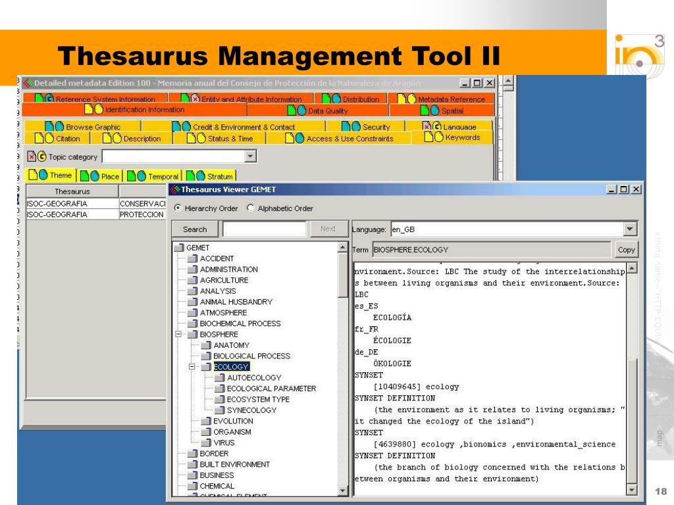Click scroll-up arrow of term definition pane
The height and width of the screenshot is (505, 674).
pyautogui.click(x=631, y=269)
